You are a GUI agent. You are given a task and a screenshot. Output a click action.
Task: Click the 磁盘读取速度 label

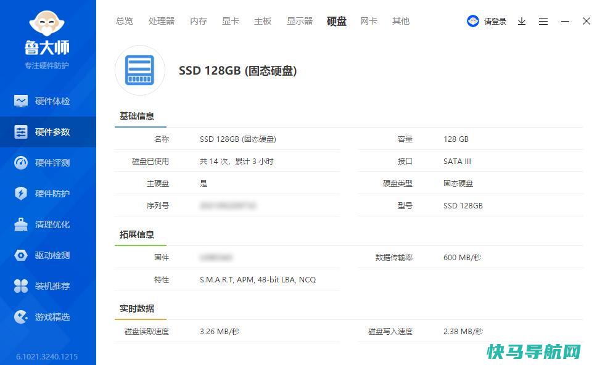147,331
